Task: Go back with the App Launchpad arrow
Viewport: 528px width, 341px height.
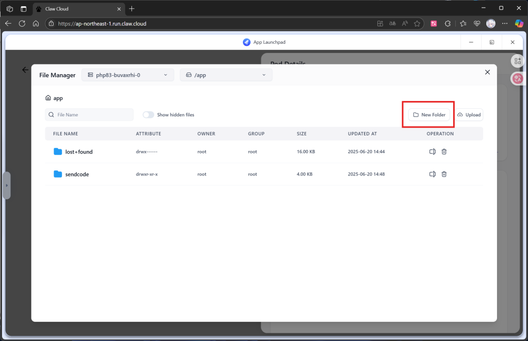Action: pyautogui.click(x=25, y=70)
